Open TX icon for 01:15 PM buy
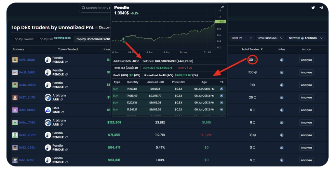 point(222,89)
